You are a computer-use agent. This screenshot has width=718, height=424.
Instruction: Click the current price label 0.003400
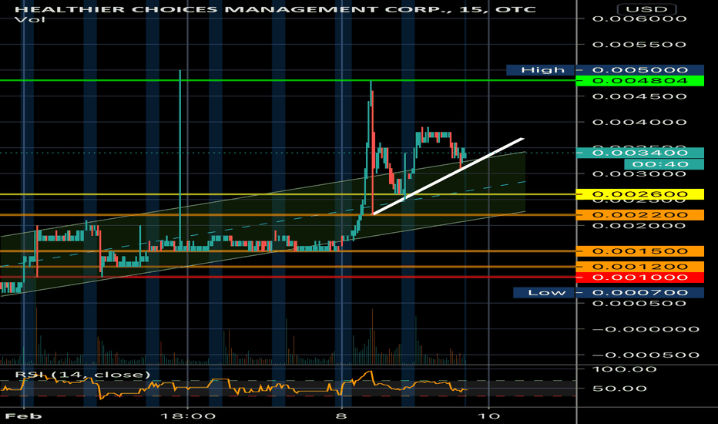coord(639,153)
